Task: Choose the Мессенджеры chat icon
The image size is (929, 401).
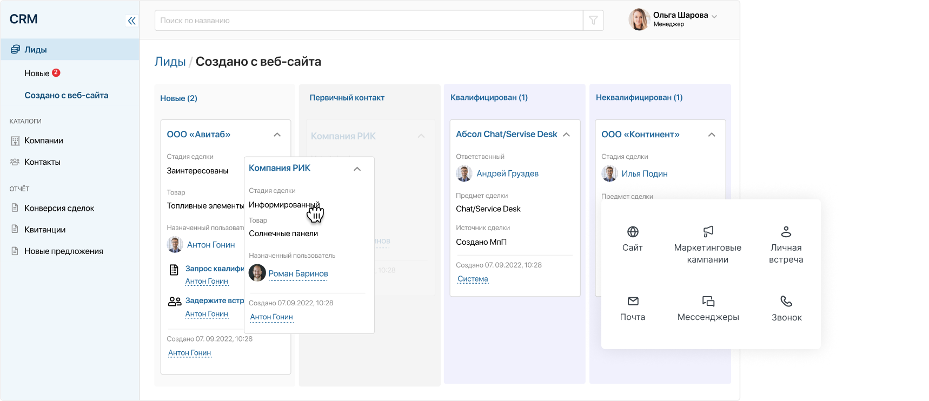Action: 708,301
